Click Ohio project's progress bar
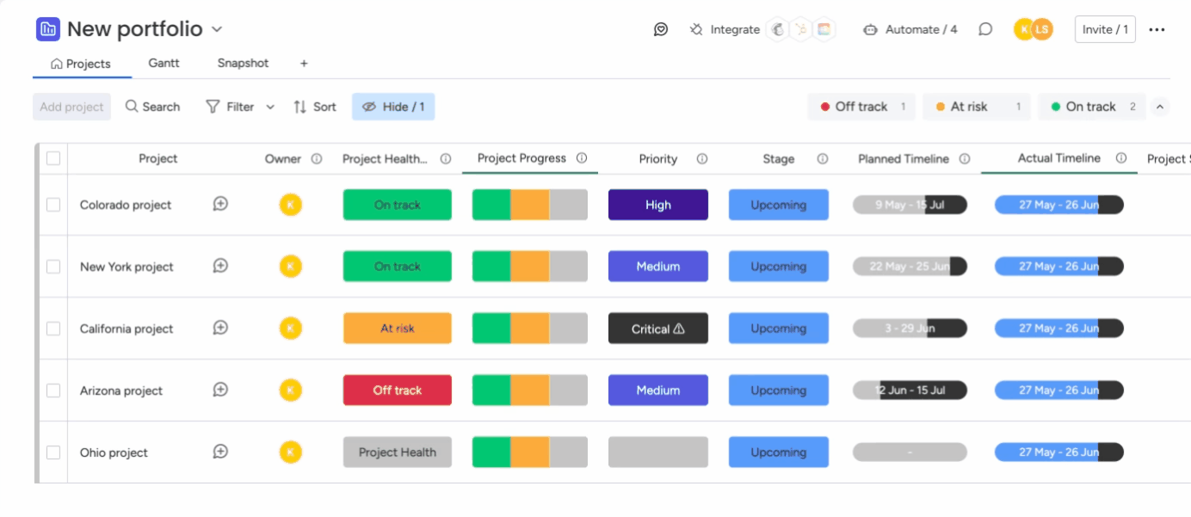1191x517 pixels. (x=530, y=452)
